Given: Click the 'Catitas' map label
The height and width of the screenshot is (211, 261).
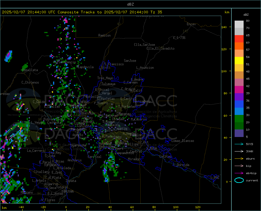Looking at the screenshot, I should coord(165,156).
